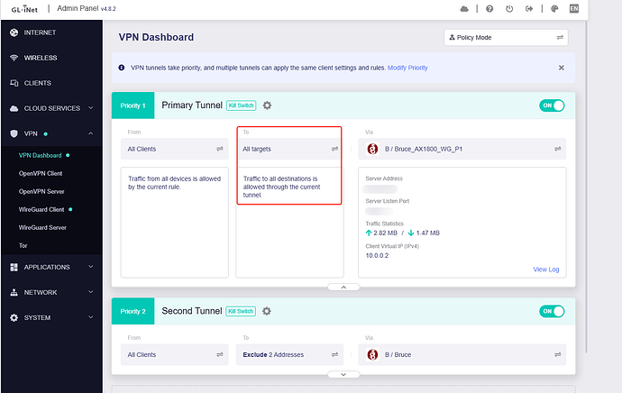Change Primary Tunnel 'All targets' selector
This screenshot has width=622, height=393.
click(290, 149)
